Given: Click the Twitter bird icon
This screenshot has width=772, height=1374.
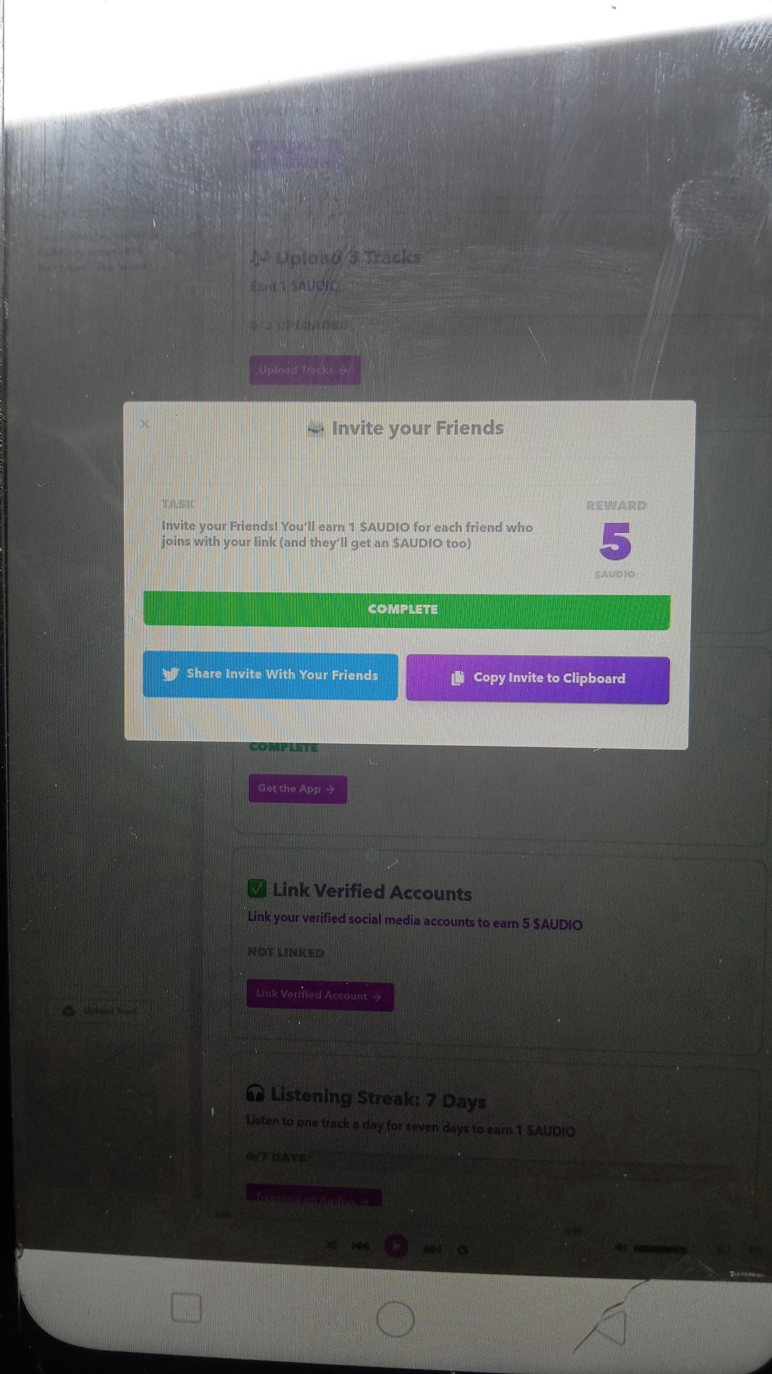Looking at the screenshot, I should 171,674.
